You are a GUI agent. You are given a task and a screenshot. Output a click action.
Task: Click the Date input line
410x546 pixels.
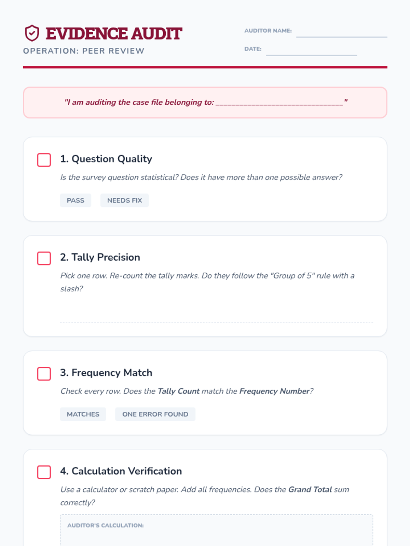tap(311, 51)
